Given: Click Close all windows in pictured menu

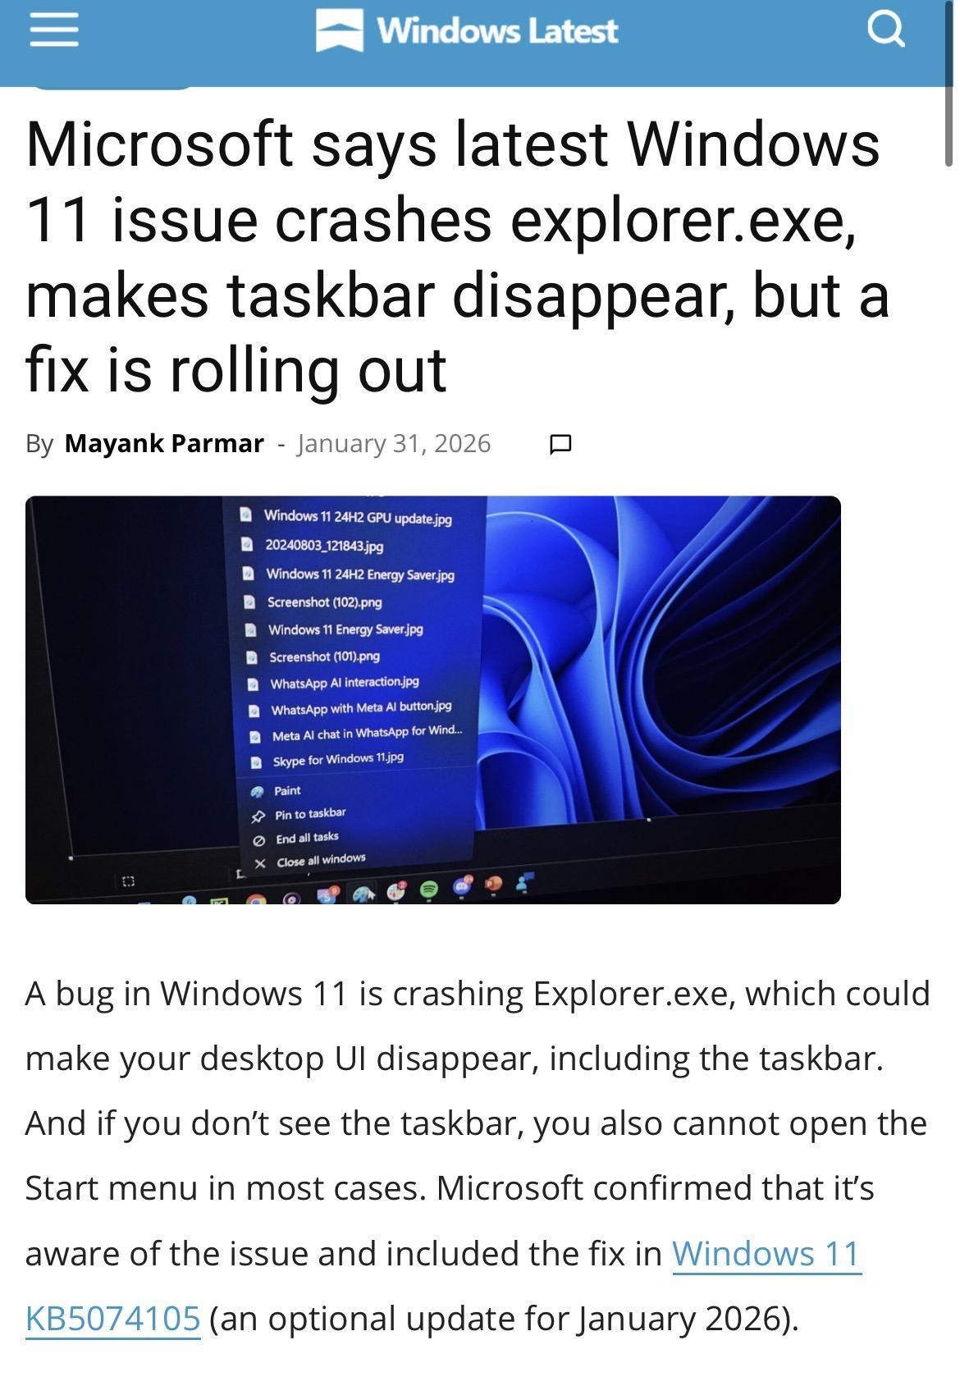Looking at the screenshot, I should coord(310,861).
